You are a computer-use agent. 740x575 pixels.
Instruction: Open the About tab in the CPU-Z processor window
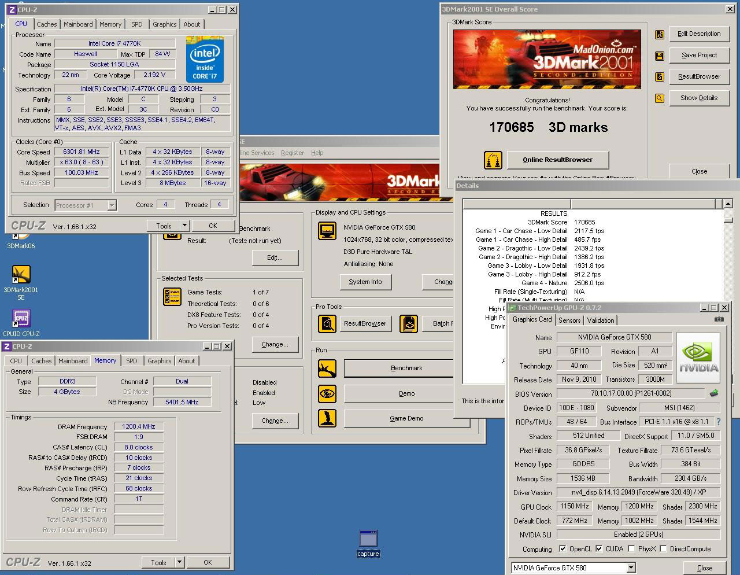192,24
